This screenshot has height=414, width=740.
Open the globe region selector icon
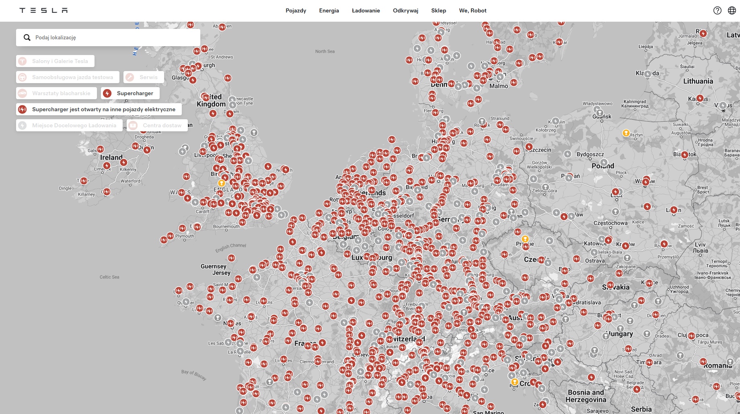click(x=732, y=10)
